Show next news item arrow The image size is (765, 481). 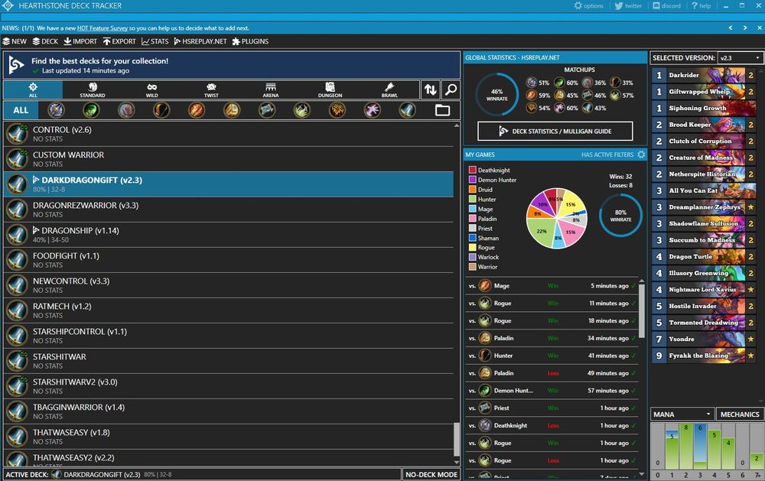(x=745, y=28)
